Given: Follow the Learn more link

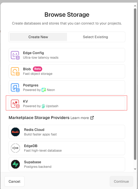Looking at the screenshot, I should pyautogui.click(x=80, y=118).
